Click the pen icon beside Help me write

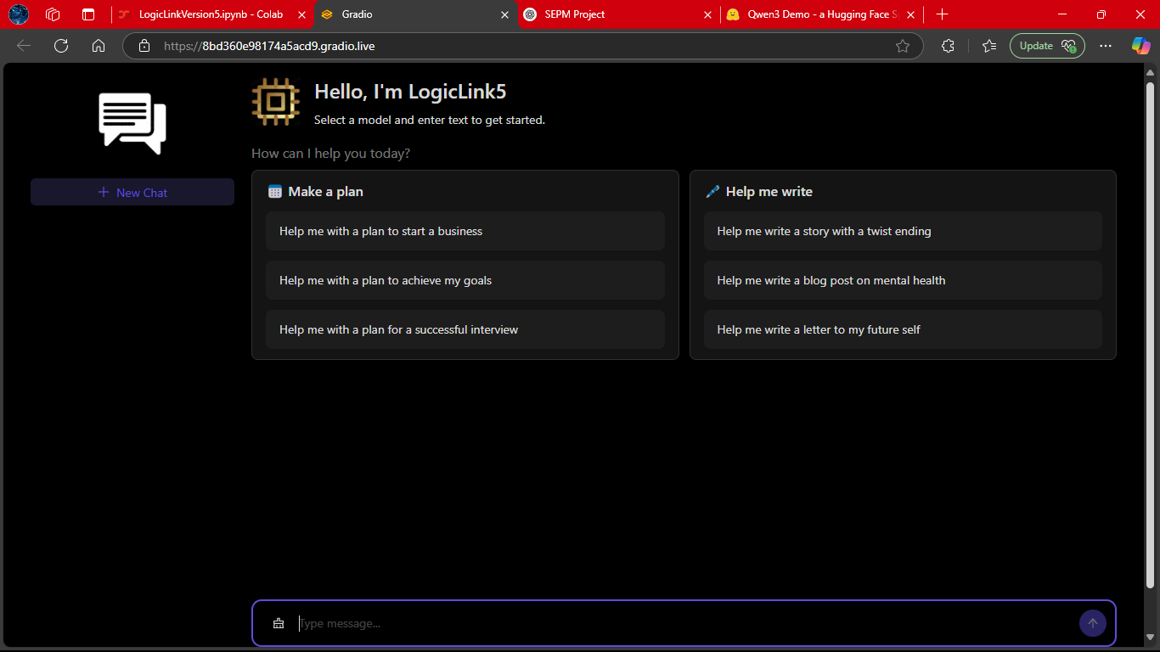(712, 192)
